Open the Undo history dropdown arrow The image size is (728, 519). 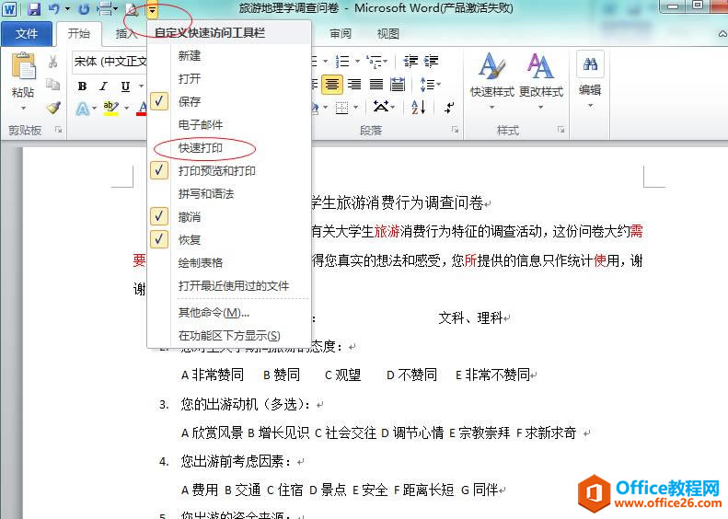click(67, 9)
